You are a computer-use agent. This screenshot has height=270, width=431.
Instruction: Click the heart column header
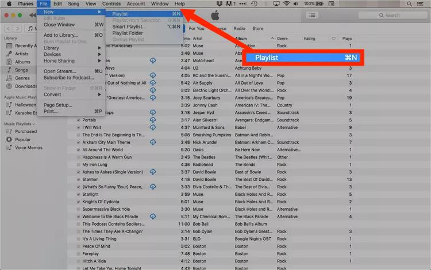click(x=333, y=39)
